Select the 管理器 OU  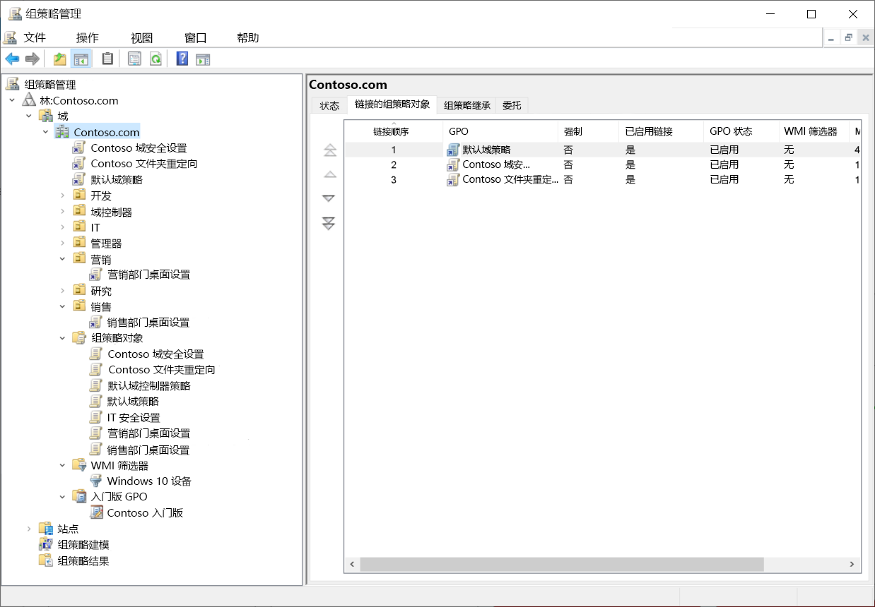(106, 244)
